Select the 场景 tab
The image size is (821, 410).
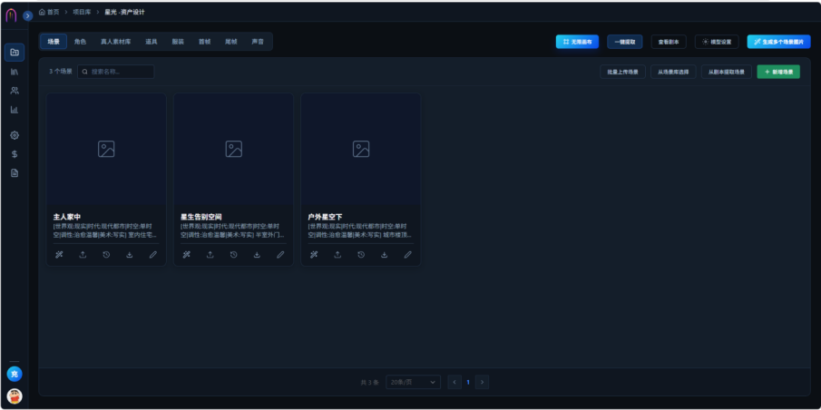coord(54,42)
